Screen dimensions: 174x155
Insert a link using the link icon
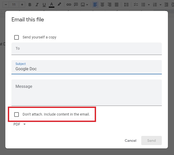pyautogui.click(x=69, y=5)
